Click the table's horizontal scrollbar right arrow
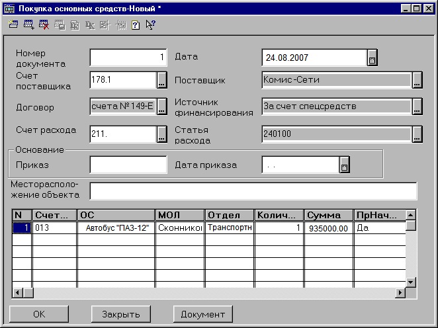Image resolution: width=438 pixels, height=328 pixels. pyautogui.click(x=400, y=292)
